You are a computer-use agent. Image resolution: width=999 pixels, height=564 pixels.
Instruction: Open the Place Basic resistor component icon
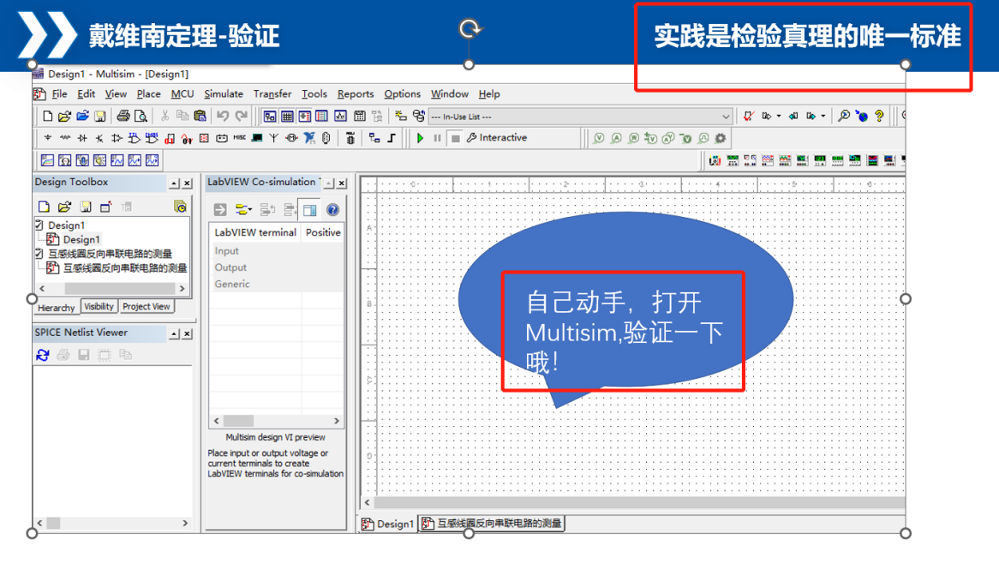tap(65, 138)
